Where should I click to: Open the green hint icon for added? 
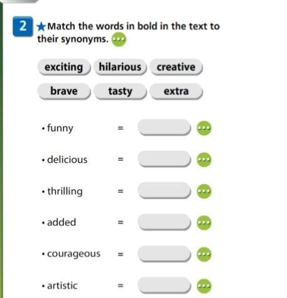click(204, 223)
